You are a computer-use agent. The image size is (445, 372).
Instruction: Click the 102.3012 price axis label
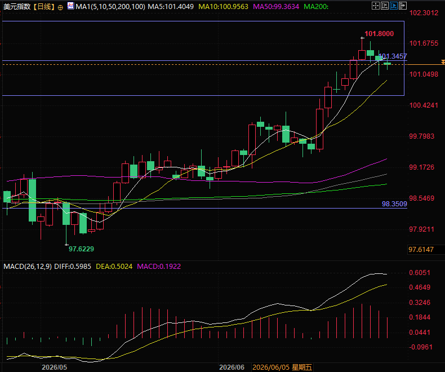coord(424,13)
